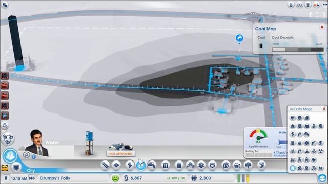
Task: Open the Education menu
Action: tap(226, 165)
